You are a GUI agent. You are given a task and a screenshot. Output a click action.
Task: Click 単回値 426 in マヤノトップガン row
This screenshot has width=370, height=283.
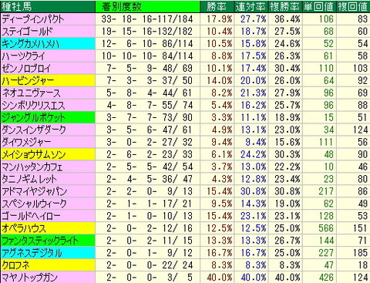pos(326,278)
